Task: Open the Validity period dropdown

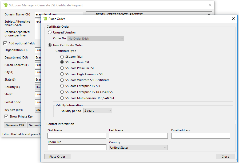Action: tap(98, 111)
